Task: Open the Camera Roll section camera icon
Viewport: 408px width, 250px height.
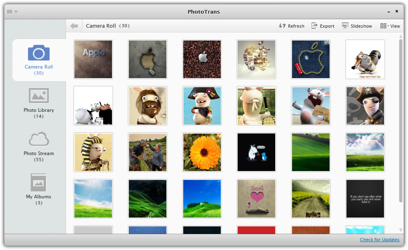Action: [39, 53]
